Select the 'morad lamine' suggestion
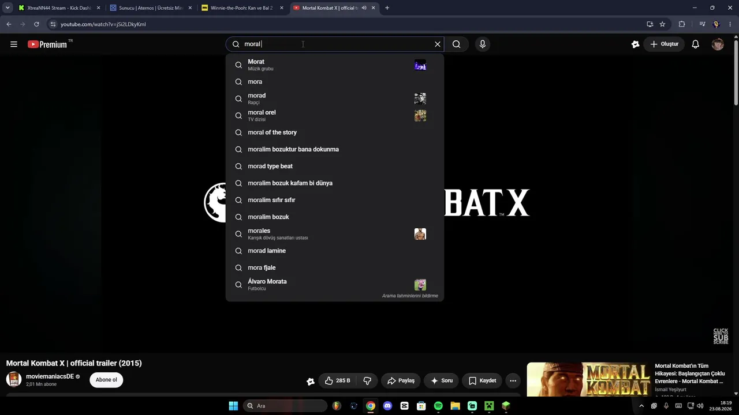Viewport: 739px width, 415px height. [x=335, y=251]
